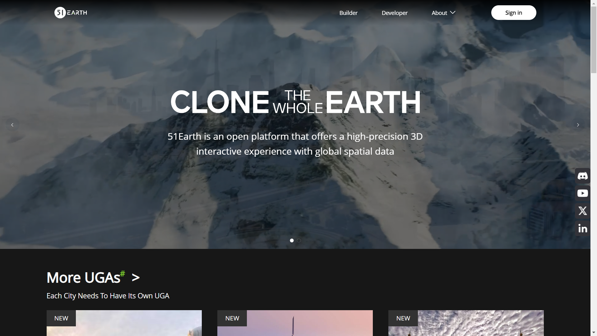Open the third NEW UGA card thumbnail
The height and width of the screenshot is (336, 597).
pyautogui.click(x=466, y=323)
